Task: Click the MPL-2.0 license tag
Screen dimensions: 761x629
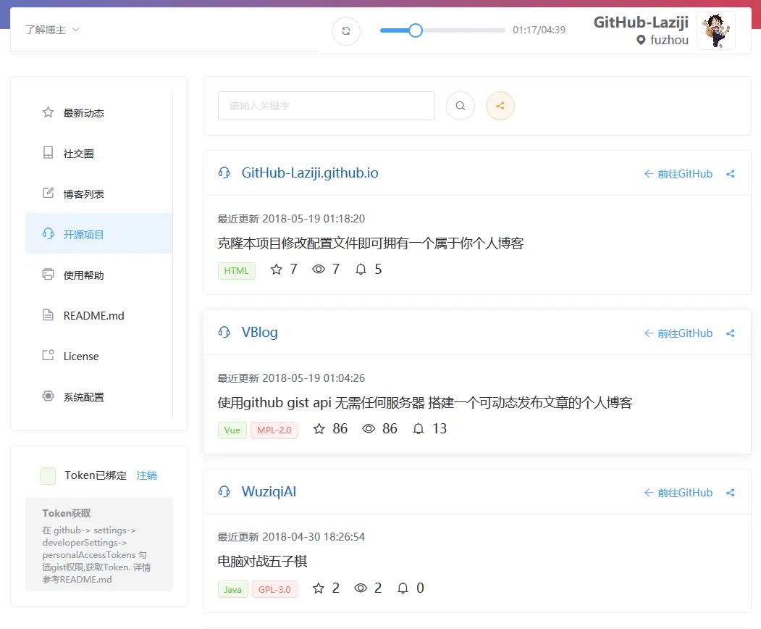Action: tap(274, 430)
